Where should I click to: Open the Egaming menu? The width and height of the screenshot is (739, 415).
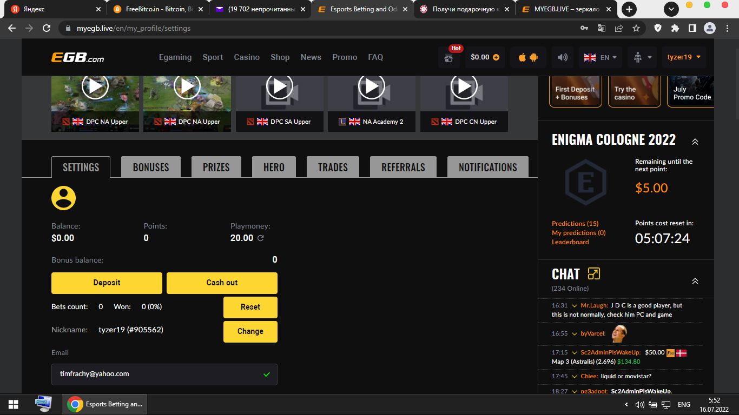[x=175, y=57]
